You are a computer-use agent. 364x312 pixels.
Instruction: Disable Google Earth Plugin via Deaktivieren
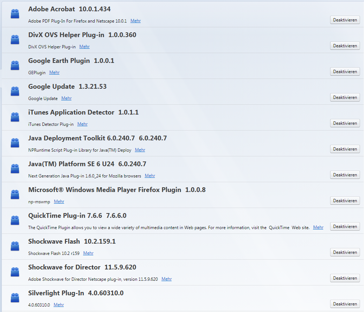pos(345,72)
